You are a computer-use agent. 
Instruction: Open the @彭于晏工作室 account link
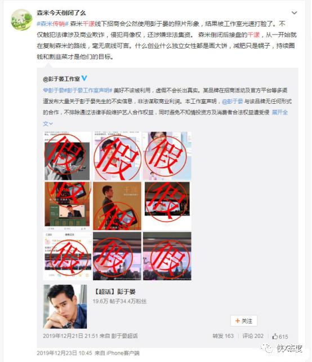(x=61, y=79)
